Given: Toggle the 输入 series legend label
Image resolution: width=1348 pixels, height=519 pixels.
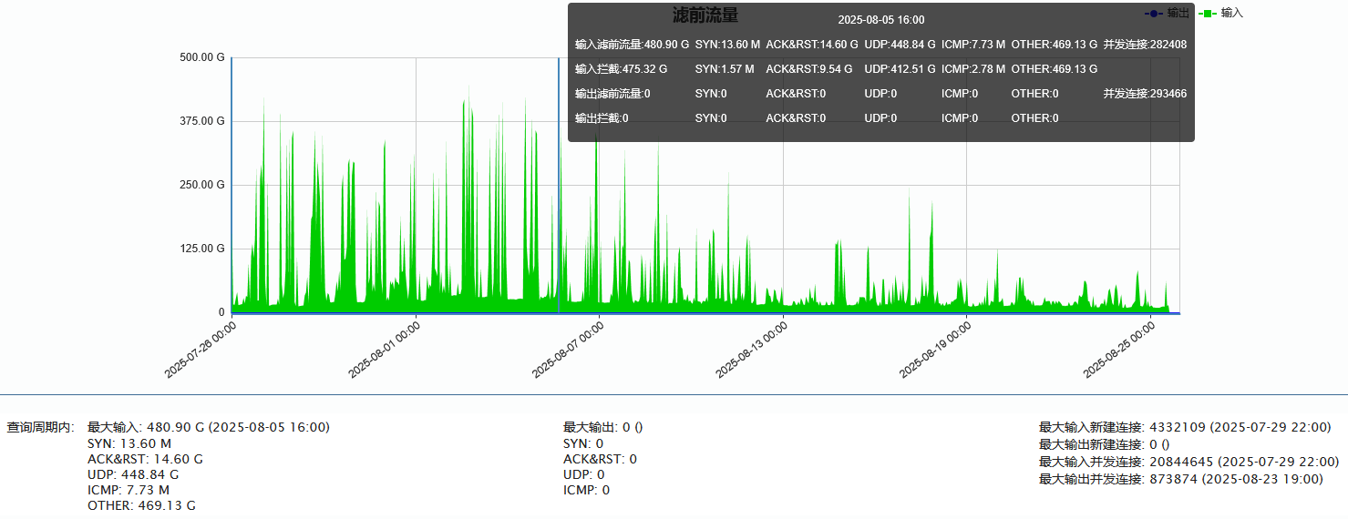Looking at the screenshot, I should pos(1231,14).
